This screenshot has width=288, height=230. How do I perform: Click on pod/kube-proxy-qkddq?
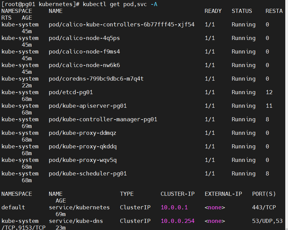[x=82, y=146]
